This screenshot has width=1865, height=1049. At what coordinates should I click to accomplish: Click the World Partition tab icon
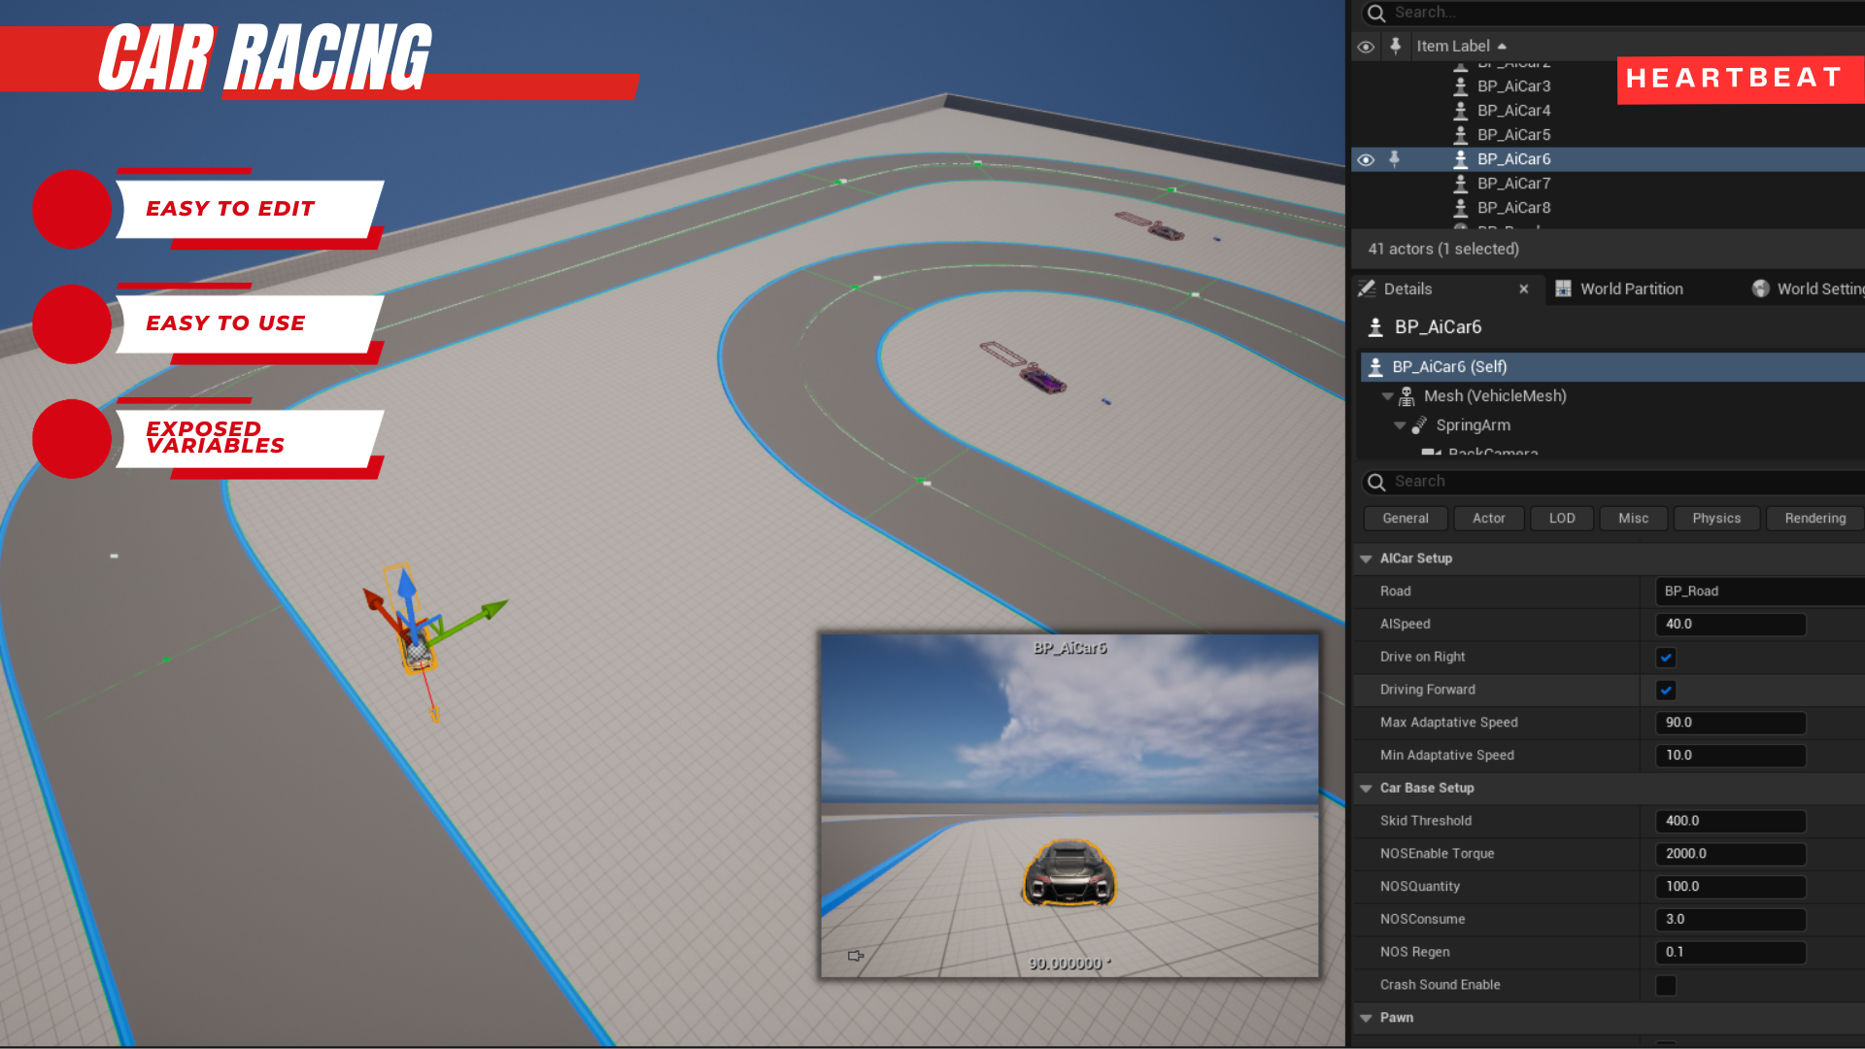click(1563, 288)
